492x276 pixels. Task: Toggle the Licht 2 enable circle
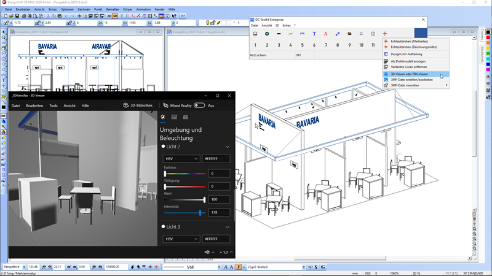click(x=163, y=147)
